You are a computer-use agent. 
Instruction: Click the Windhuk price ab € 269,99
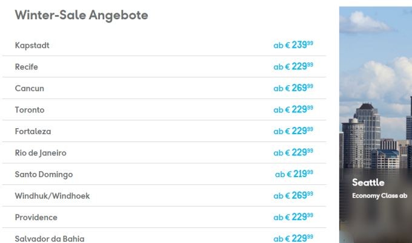(293, 195)
